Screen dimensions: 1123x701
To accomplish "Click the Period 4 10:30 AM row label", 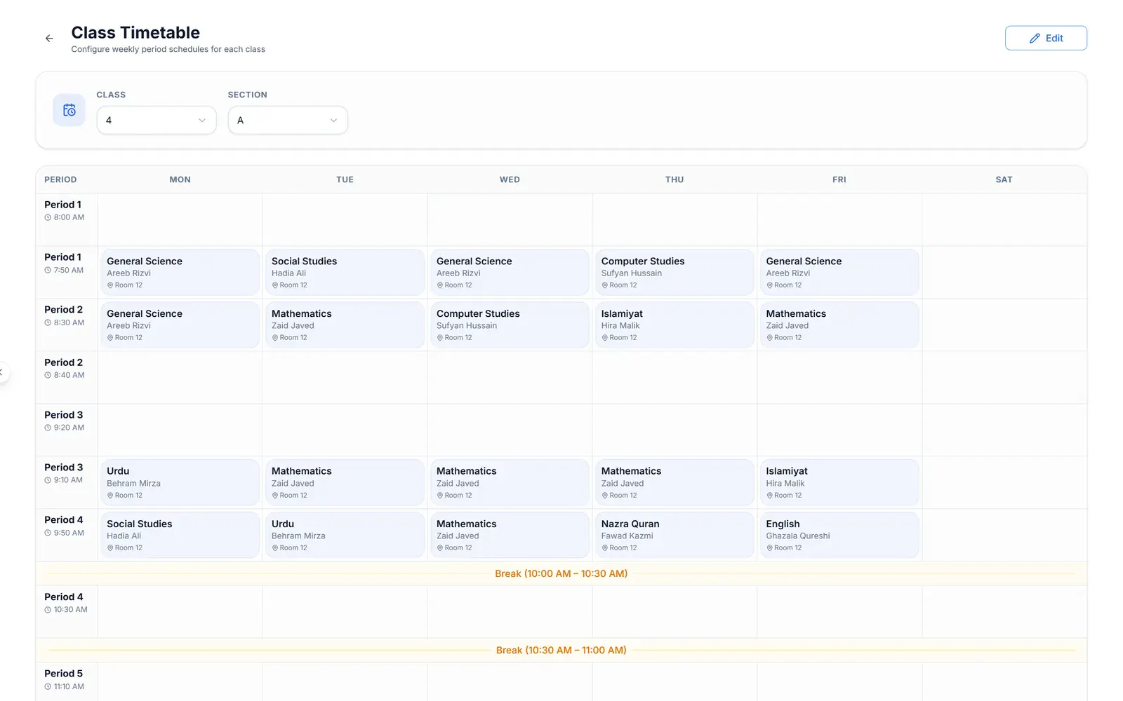I will pyautogui.click(x=66, y=603).
